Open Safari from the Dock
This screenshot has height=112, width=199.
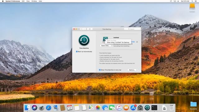click(x=49, y=108)
